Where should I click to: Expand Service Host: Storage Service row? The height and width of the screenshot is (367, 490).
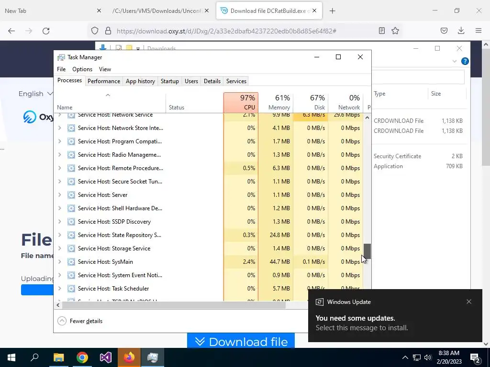click(59, 248)
